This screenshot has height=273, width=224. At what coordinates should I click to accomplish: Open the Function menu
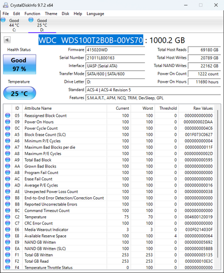32,14
